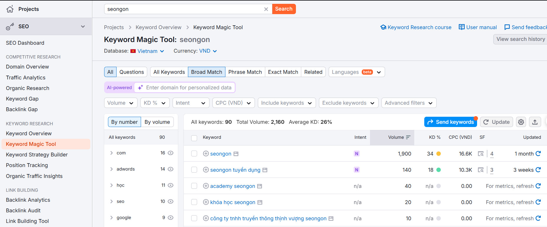This screenshot has width=547, height=227.
Task: Open the KD % filter dropdown
Action: pos(155,103)
